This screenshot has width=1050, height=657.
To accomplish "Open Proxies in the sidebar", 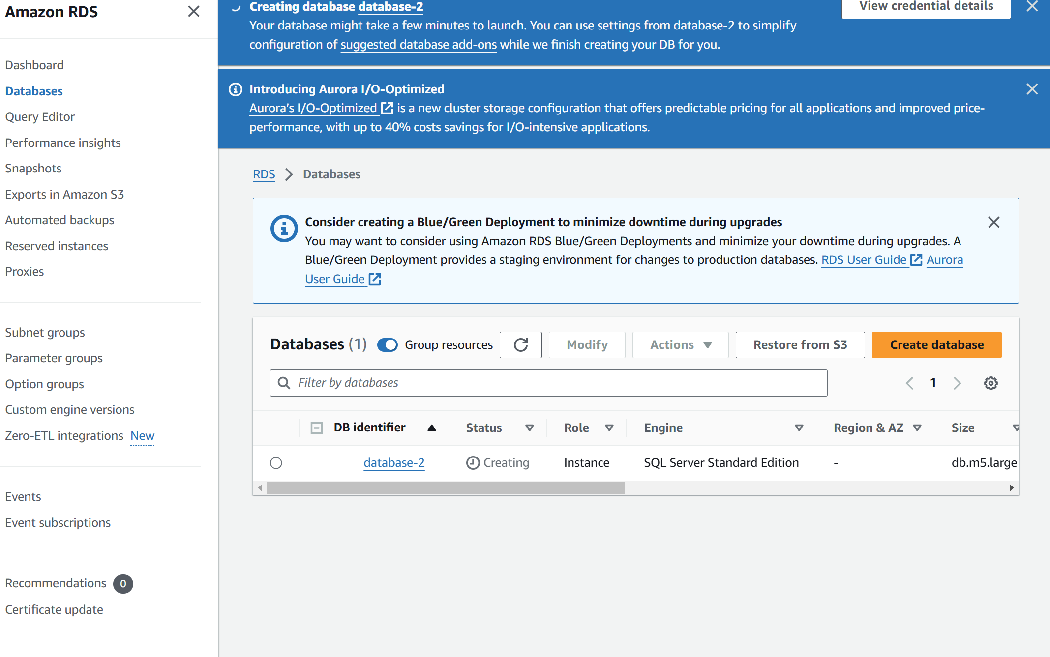I will (25, 272).
